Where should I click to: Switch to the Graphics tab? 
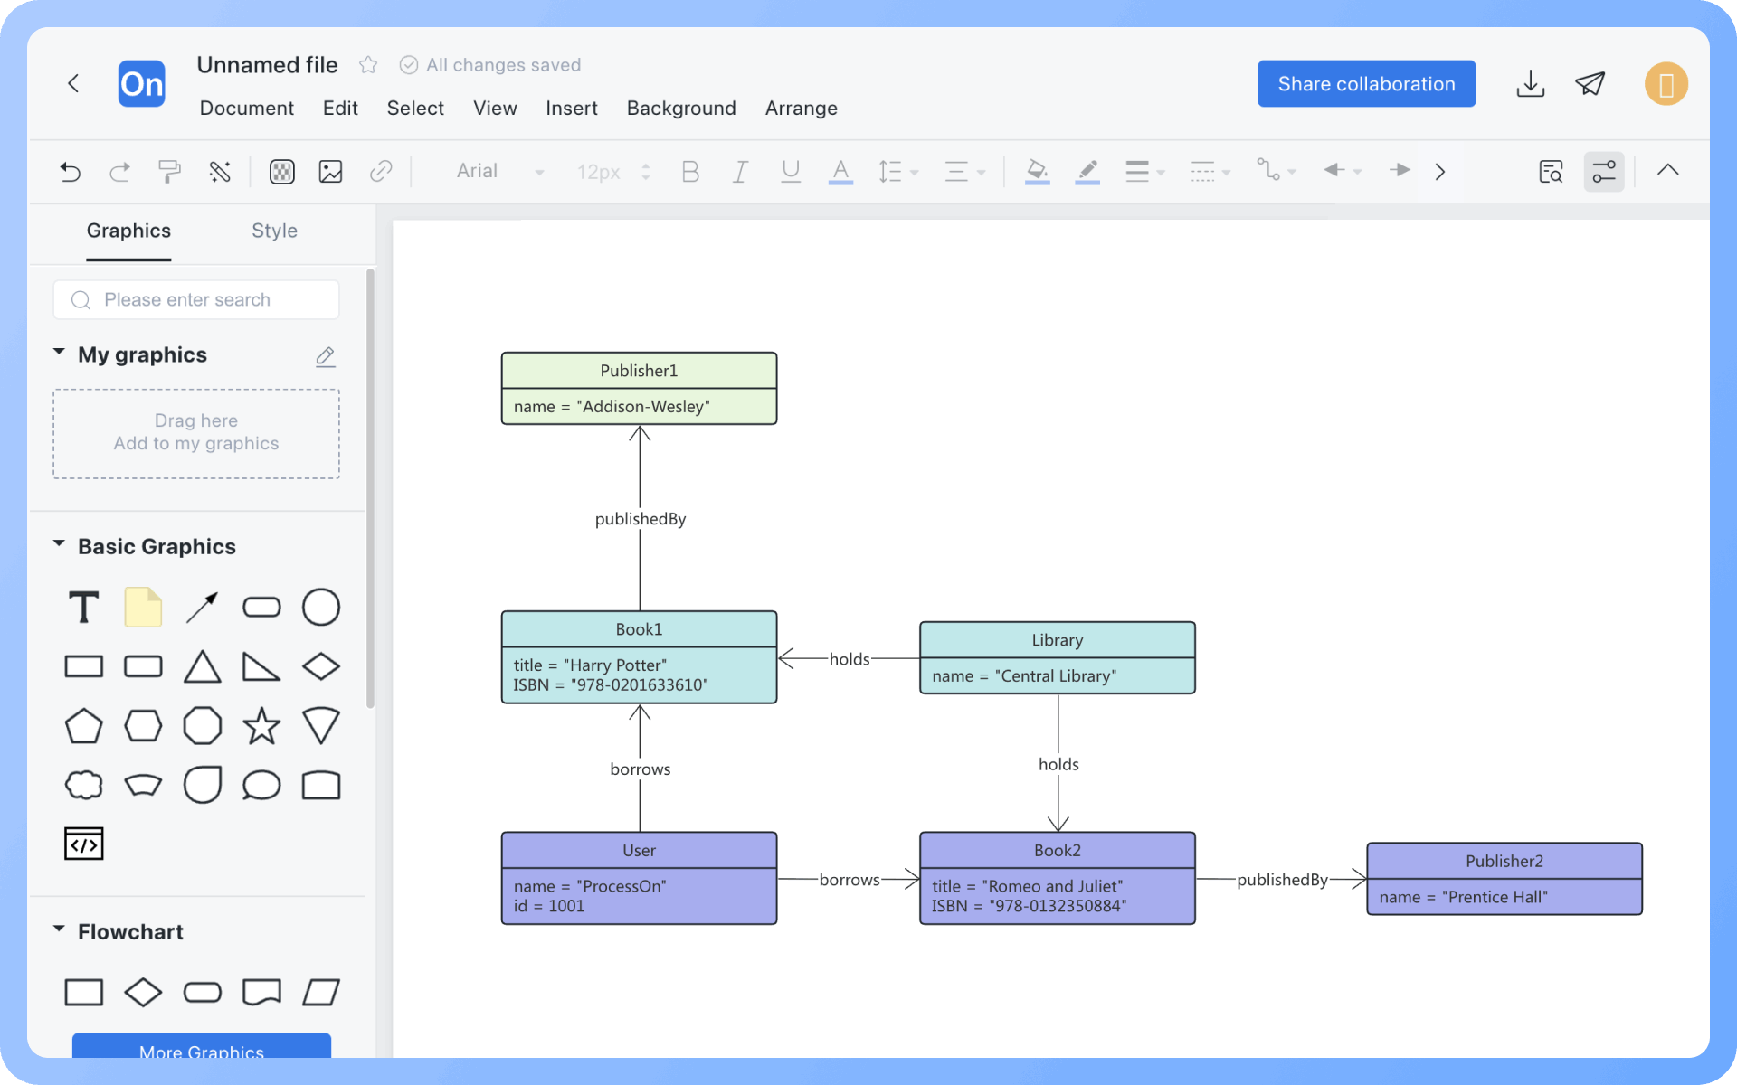pos(128,231)
